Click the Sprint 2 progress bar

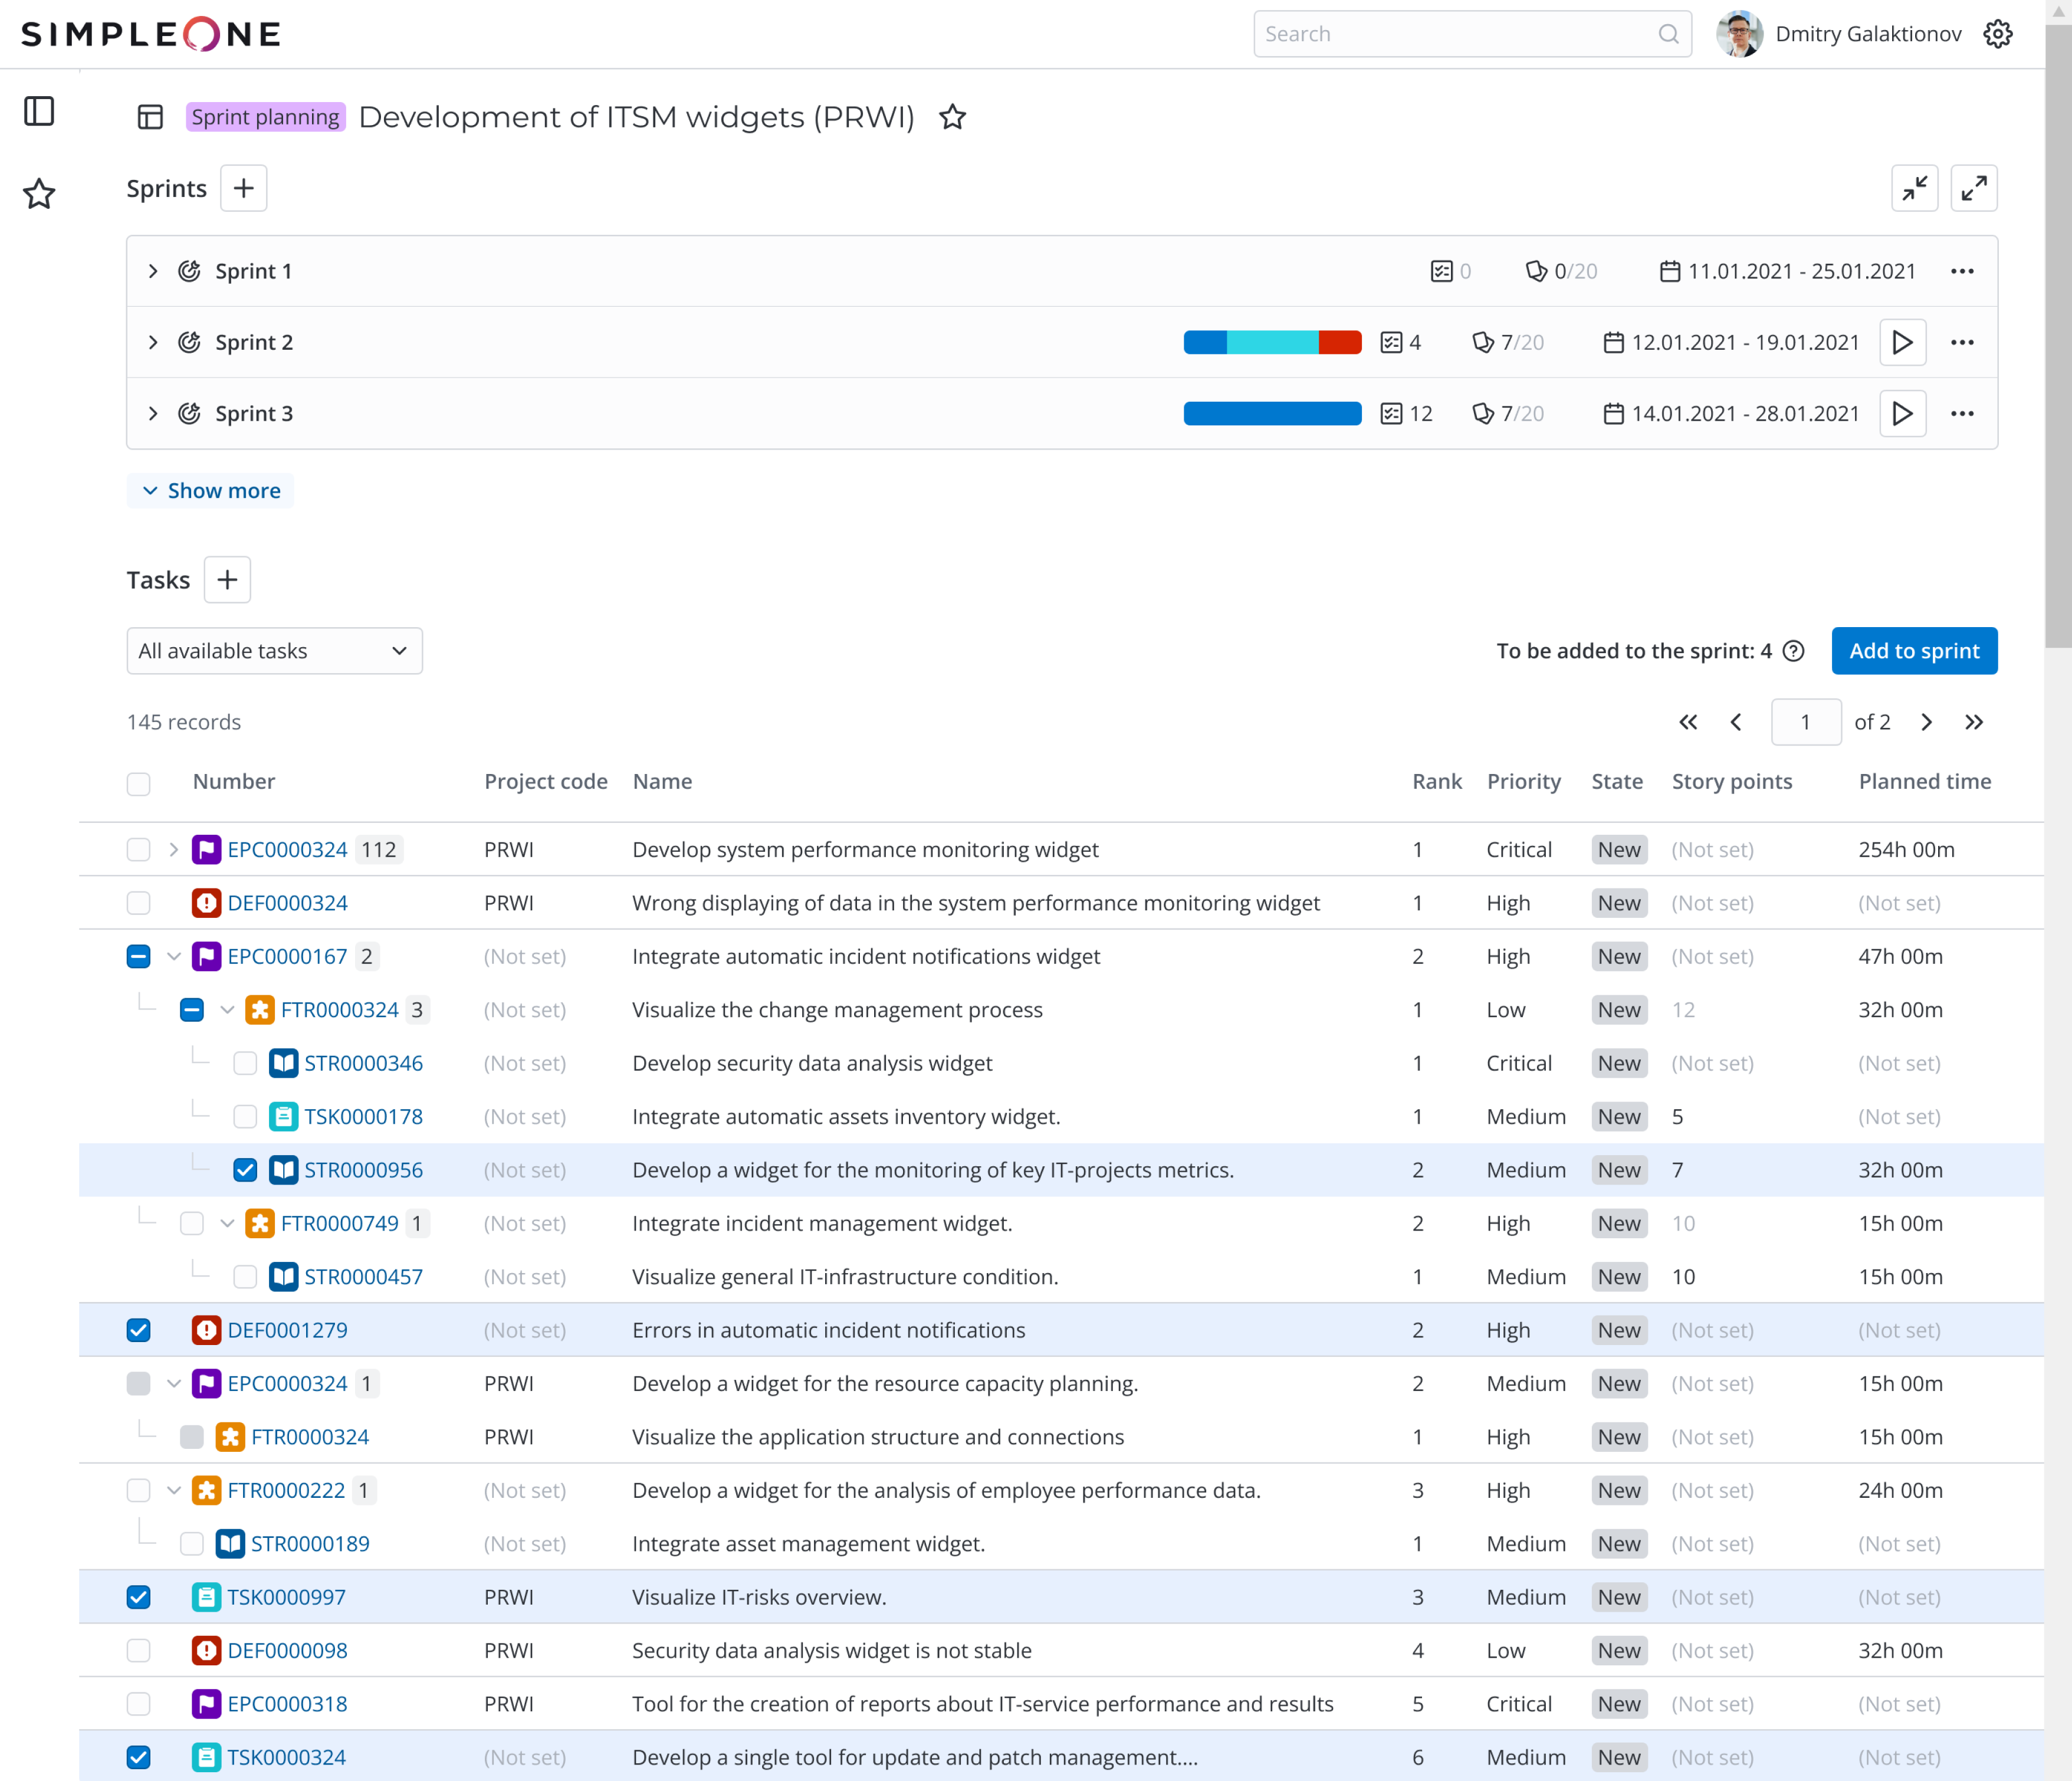pyautogui.click(x=1271, y=342)
